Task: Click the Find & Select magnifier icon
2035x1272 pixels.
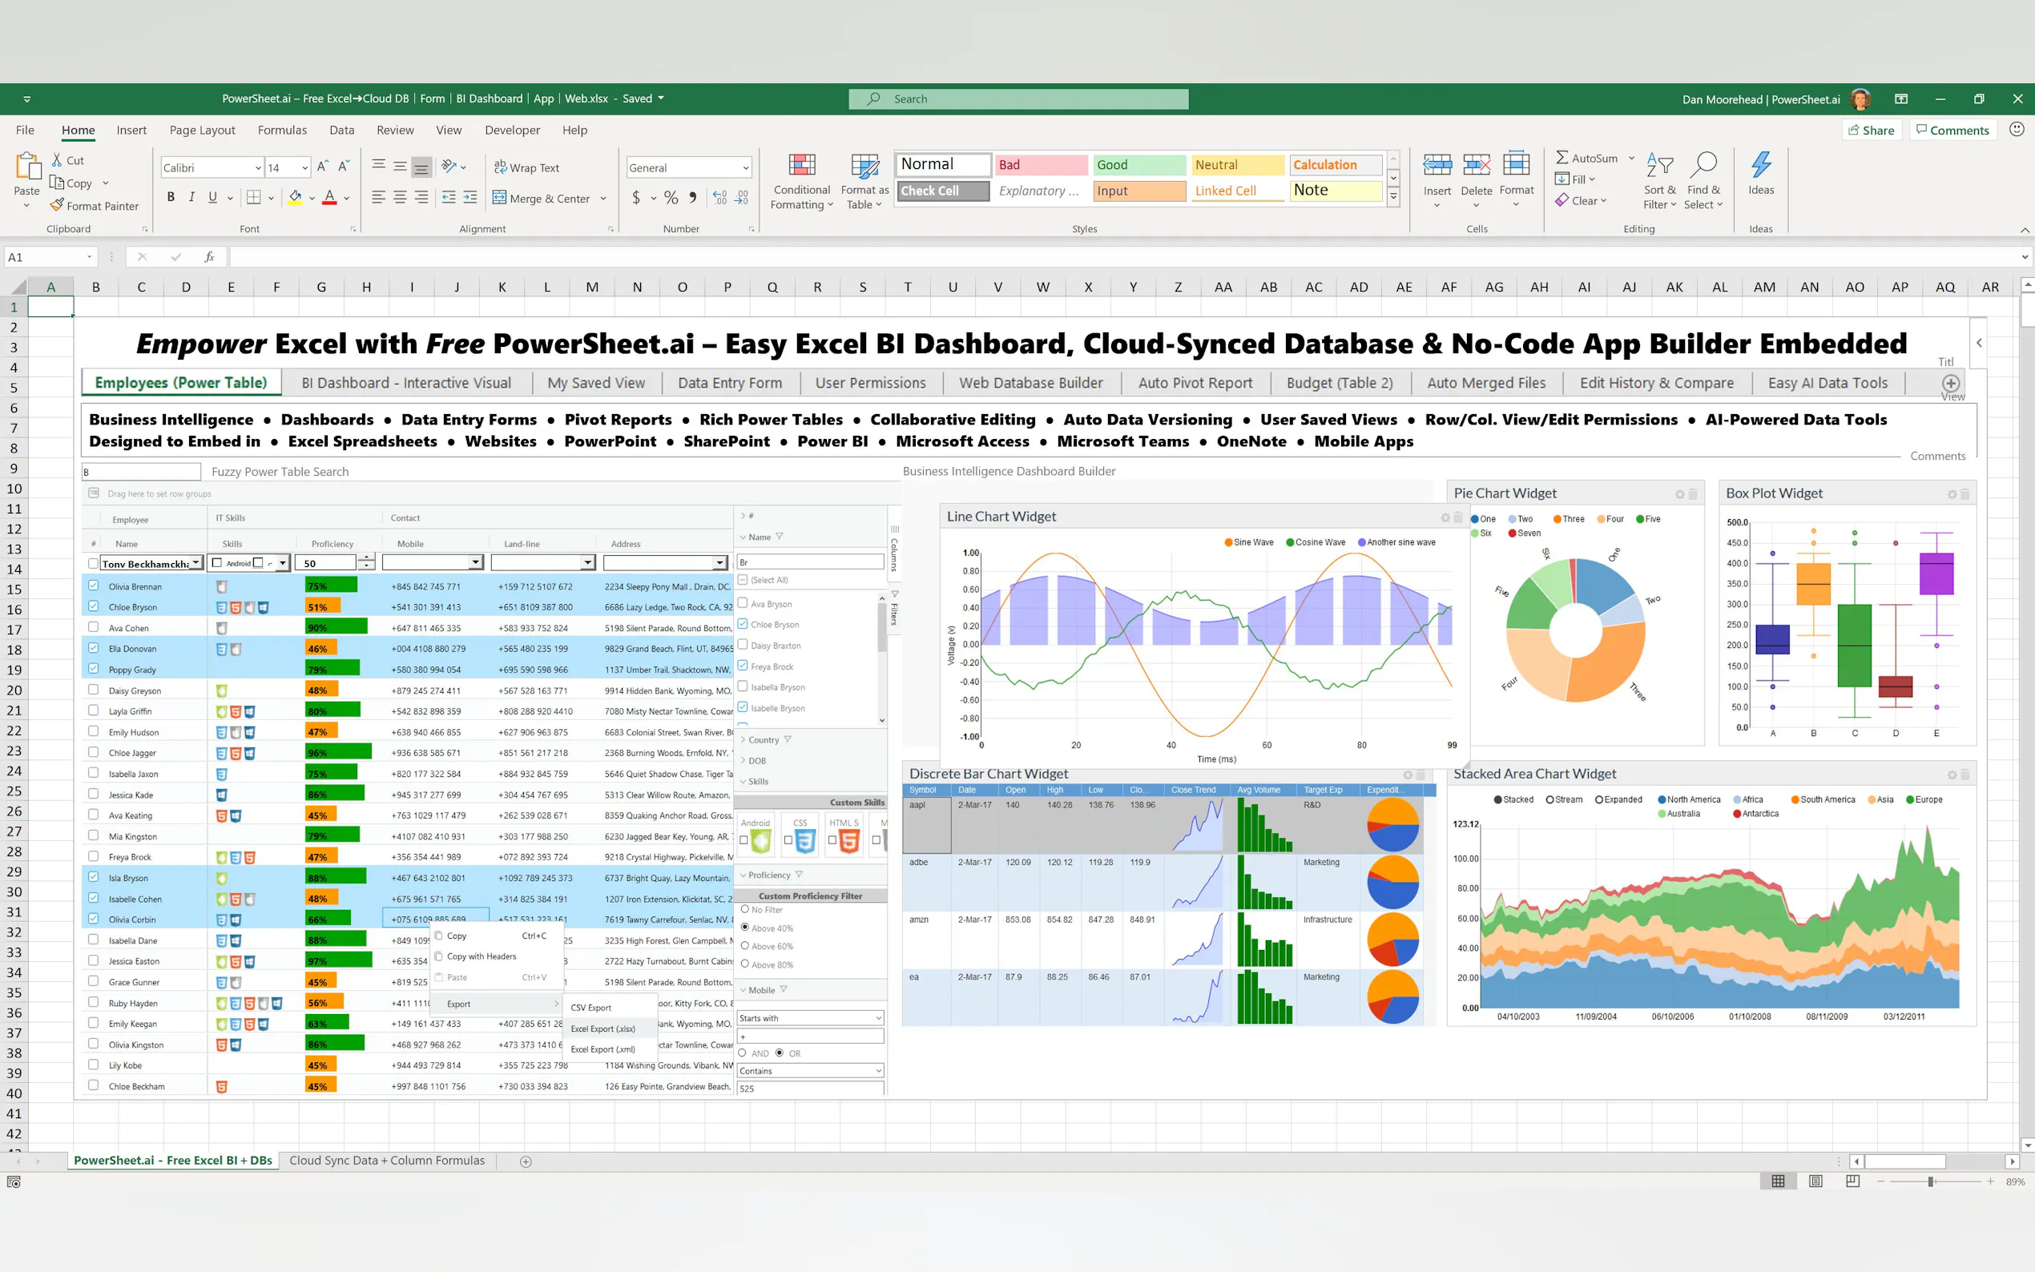Action: pyautogui.click(x=1703, y=165)
